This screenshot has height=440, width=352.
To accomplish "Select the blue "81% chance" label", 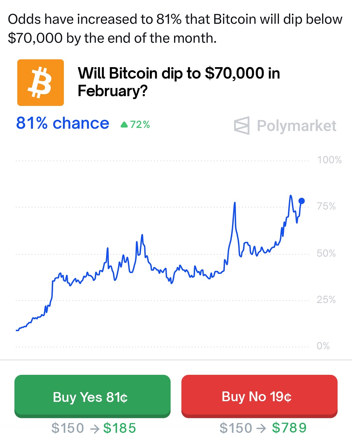I will (63, 123).
